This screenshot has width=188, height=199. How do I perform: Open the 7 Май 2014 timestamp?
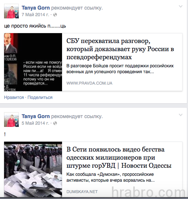coord(35,15)
